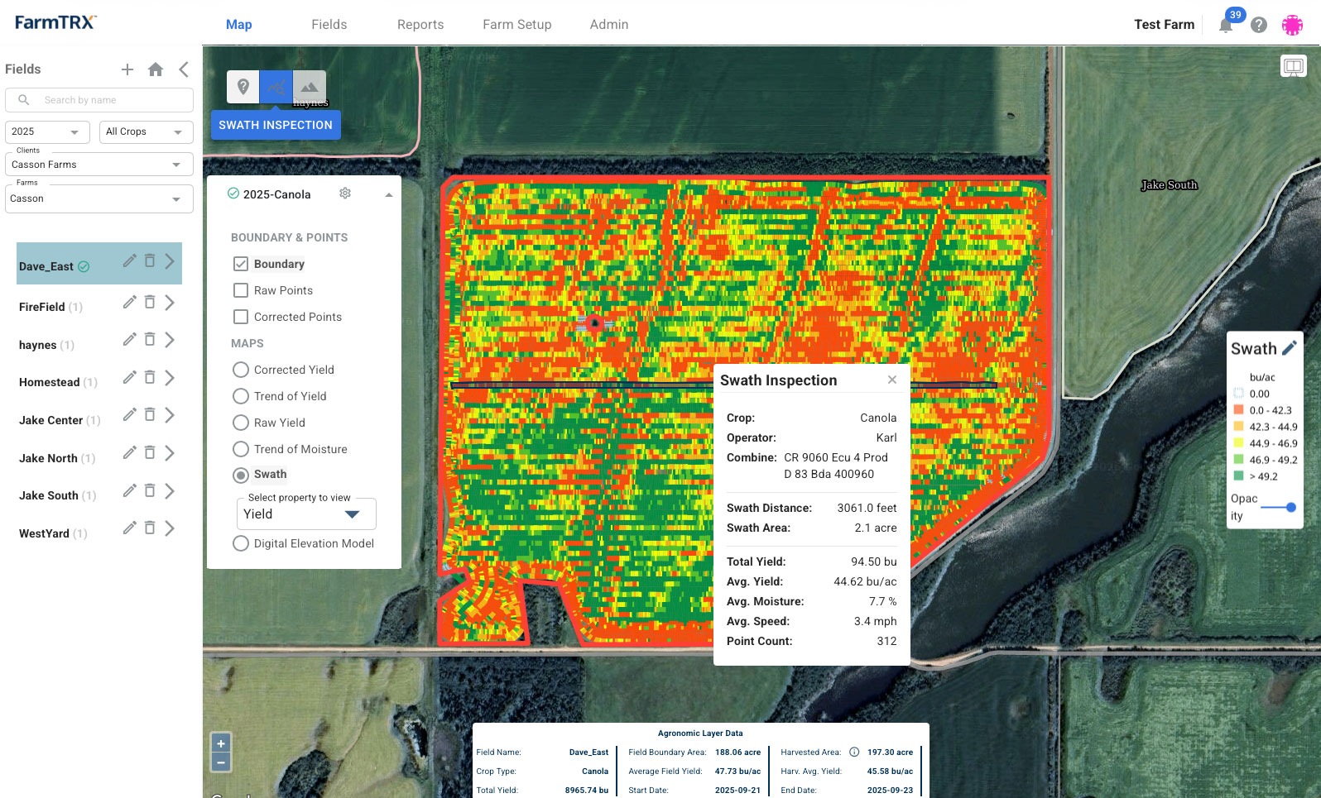Add a new field with plus icon
This screenshot has width=1321, height=798.
[127, 69]
